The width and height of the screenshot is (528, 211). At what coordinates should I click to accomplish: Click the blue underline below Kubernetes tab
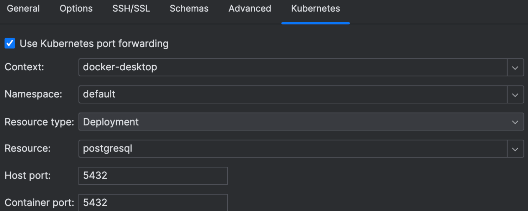tap(315, 23)
